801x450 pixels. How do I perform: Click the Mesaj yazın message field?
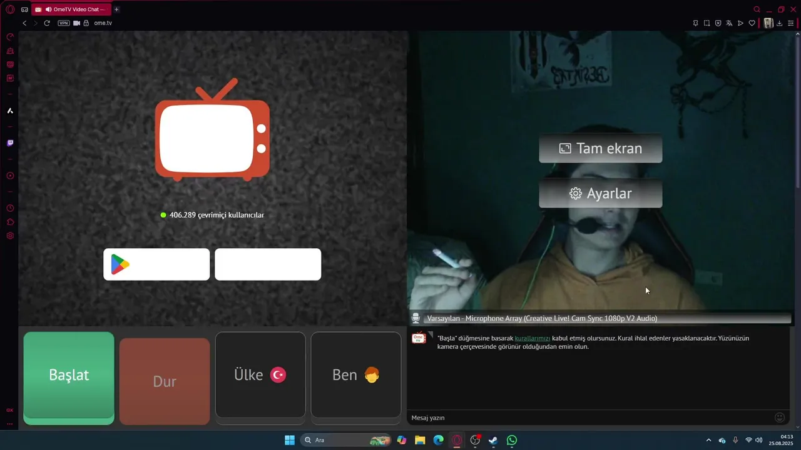tap(588, 417)
